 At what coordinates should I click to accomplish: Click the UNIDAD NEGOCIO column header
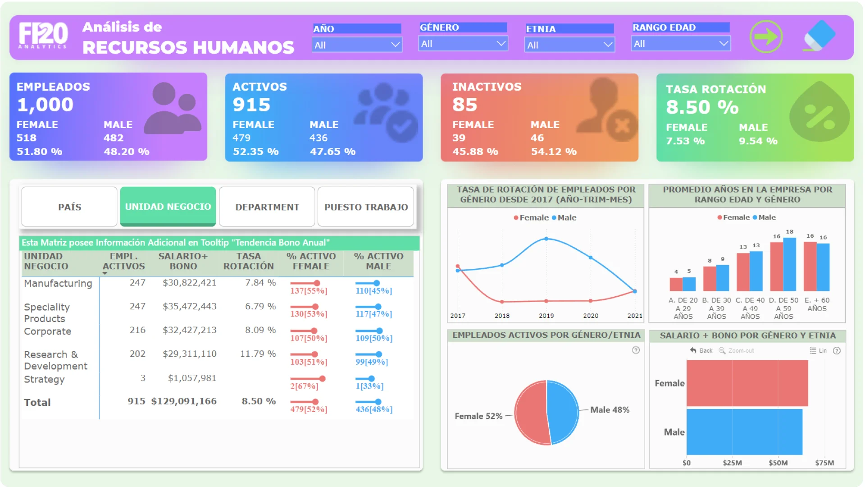point(46,261)
